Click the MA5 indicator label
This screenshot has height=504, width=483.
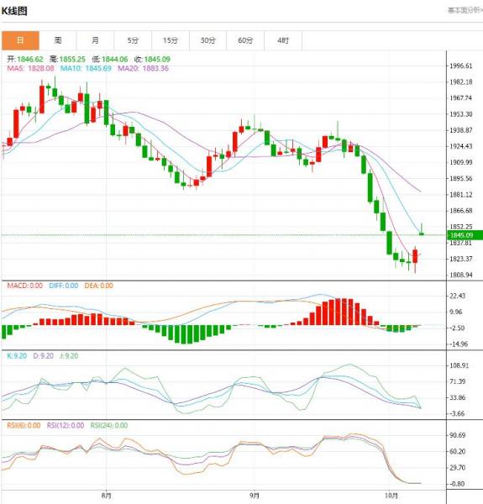click(x=30, y=68)
